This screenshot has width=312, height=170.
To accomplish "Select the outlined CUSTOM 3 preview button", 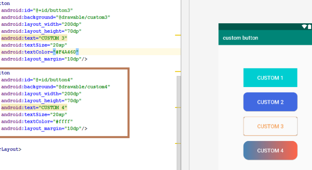I will tap(270, 126).
